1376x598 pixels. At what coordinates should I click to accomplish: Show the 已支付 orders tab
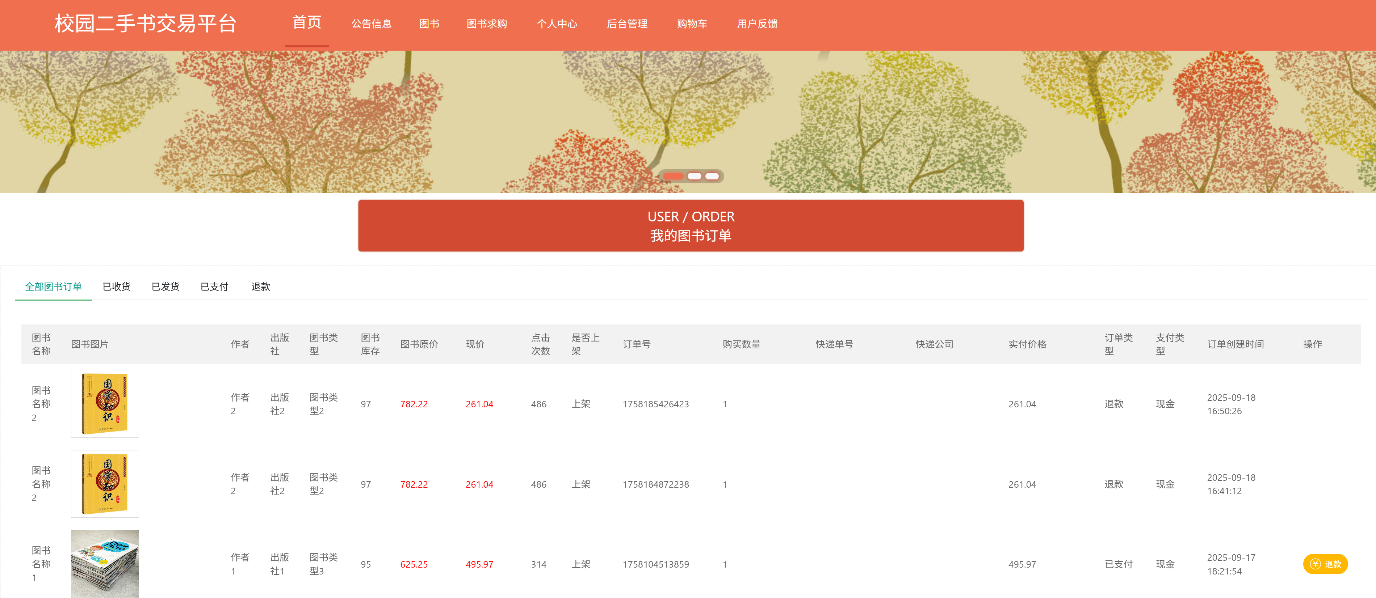point(214,287)
